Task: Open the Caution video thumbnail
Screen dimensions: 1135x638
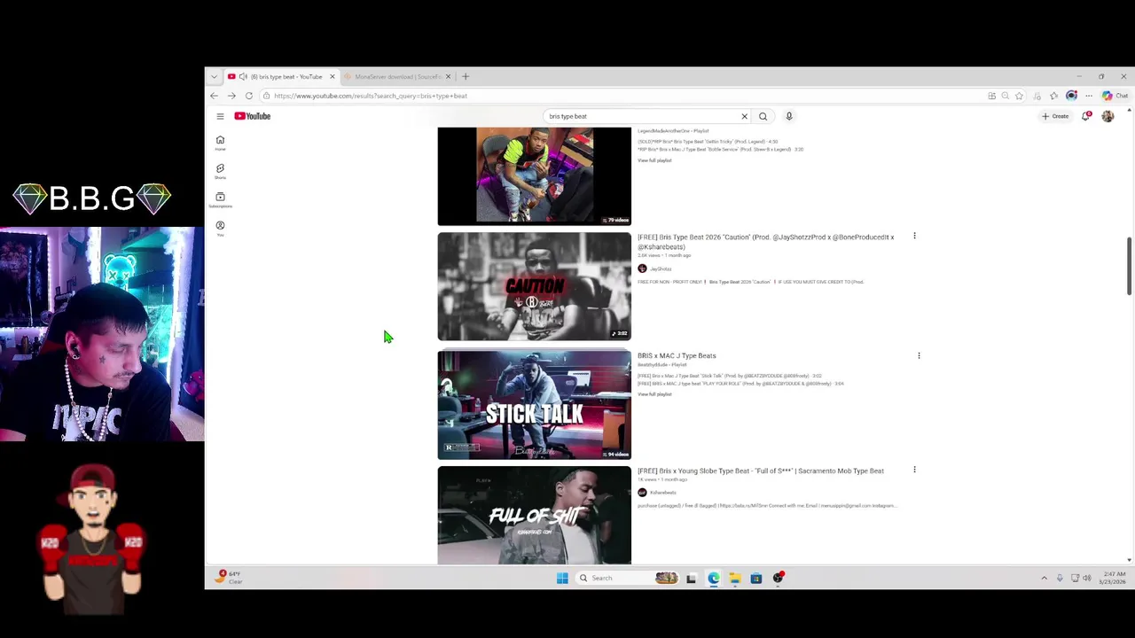Action: (x=534, y=286)
